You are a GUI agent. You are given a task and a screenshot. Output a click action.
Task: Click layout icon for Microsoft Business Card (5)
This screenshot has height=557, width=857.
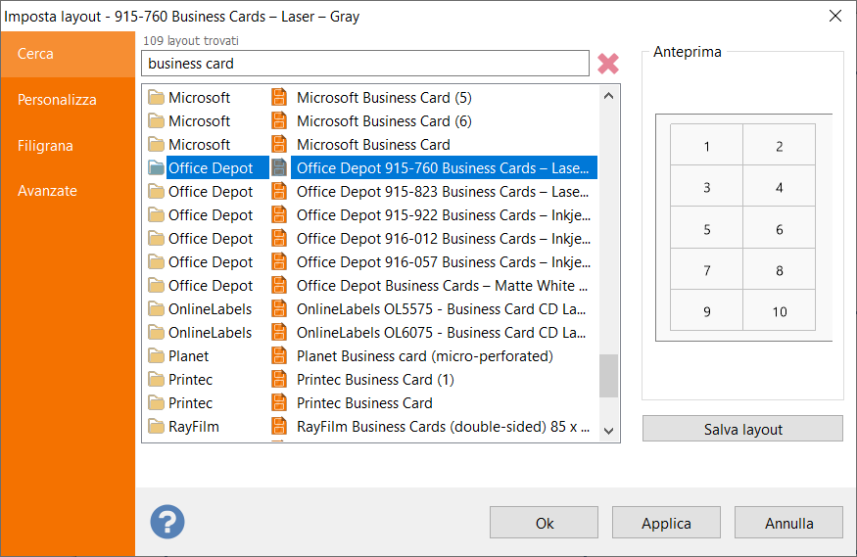[279, 97]
